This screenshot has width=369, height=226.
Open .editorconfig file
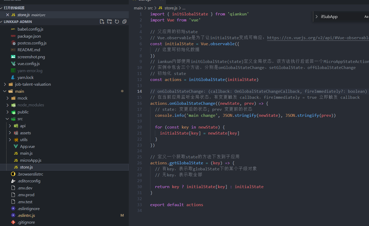29,181
